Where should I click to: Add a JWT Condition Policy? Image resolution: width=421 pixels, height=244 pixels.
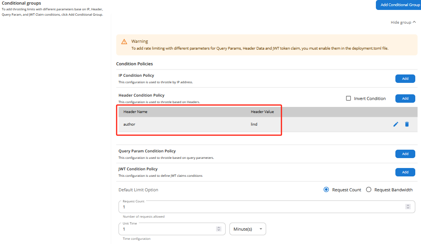(405, 172)
